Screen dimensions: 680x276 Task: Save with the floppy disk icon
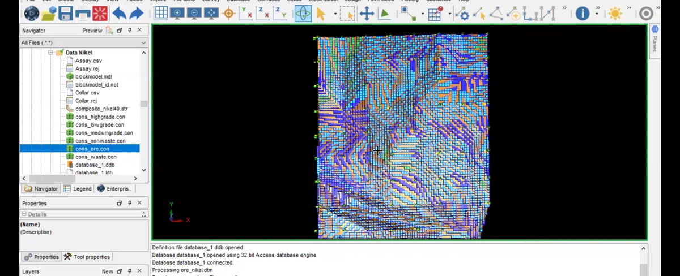pos(66,13)
